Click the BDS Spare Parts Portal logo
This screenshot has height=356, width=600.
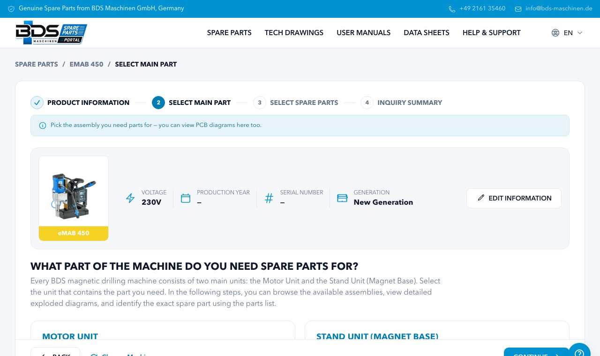pyautogui.click(x=51, y=33)
